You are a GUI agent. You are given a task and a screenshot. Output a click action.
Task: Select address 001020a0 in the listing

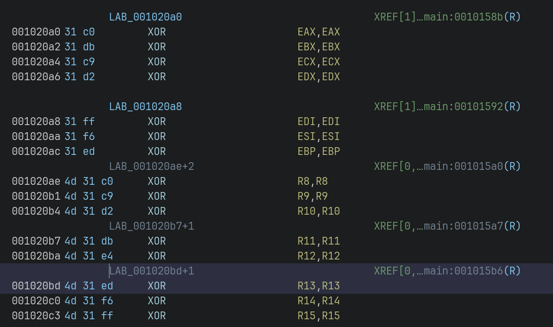36,32
